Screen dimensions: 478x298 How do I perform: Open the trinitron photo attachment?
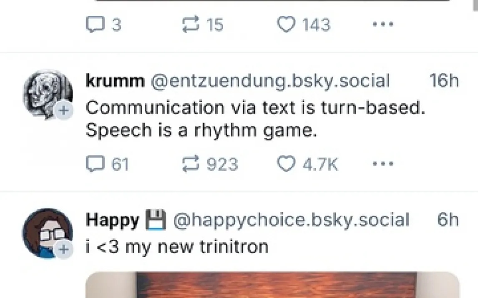(272, 285)
